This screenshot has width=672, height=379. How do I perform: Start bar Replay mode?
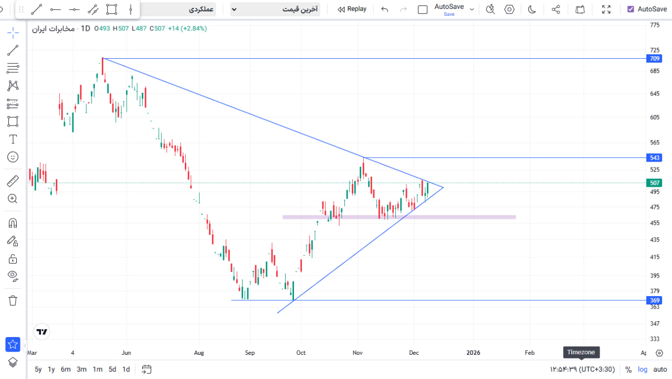coord(352,9)
